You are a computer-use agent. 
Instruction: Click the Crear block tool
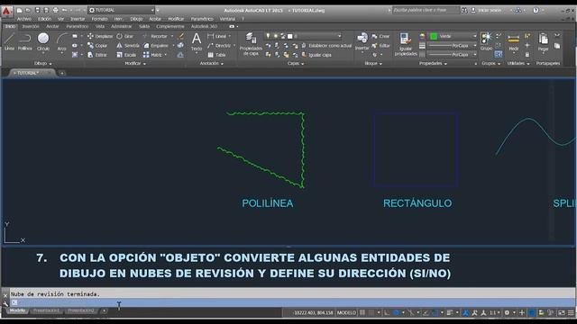click(380, 36)
